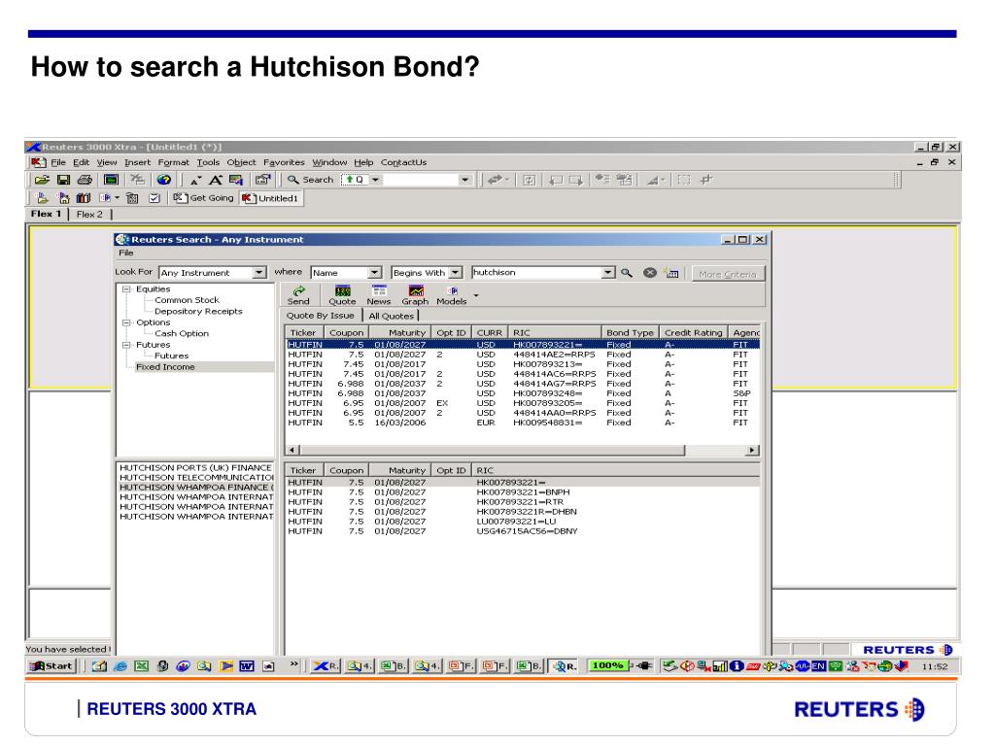Select Common Stock in the tree
The height and width of the screenshot is (746, 995).
(x=187, y=300)
